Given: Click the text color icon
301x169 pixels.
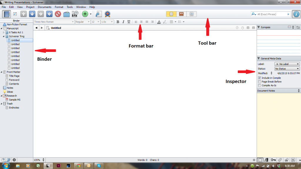Looking at the screenshot, I should coord(159,22).
